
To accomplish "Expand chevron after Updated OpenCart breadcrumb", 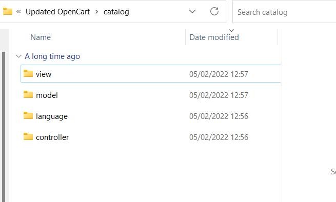I will (x=96, y=12).
